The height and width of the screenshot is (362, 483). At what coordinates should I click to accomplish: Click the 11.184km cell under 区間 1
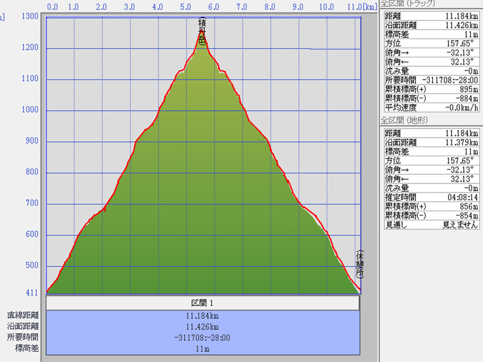point(203,315)
